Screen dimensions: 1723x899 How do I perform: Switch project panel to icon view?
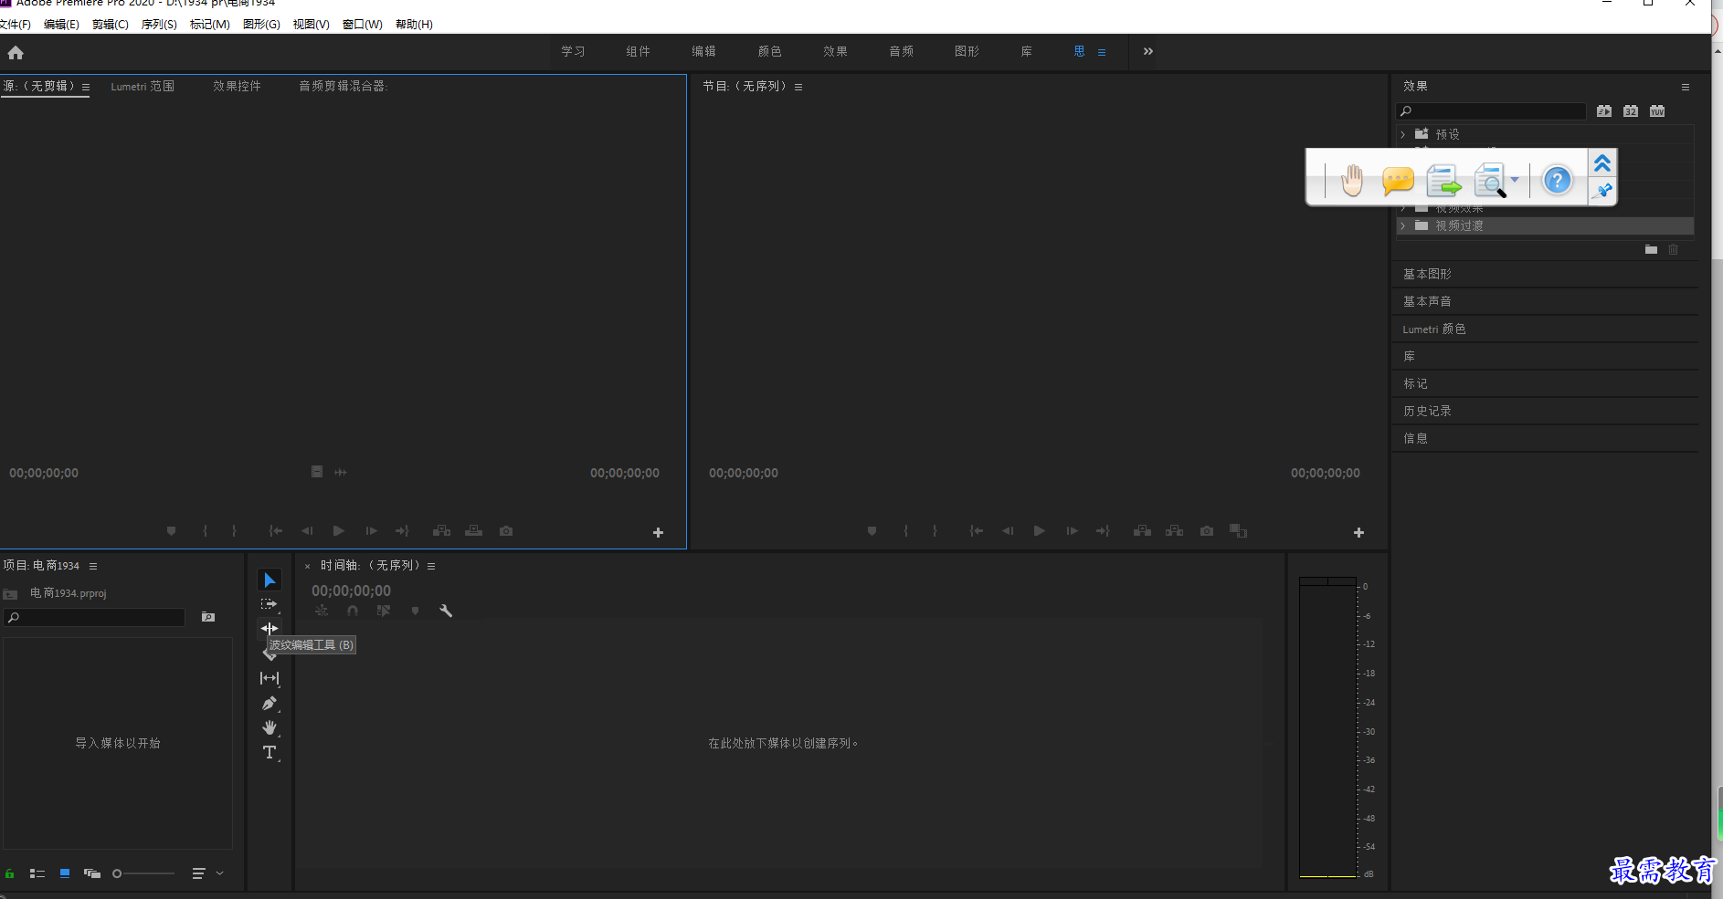[x=65, y=873]
